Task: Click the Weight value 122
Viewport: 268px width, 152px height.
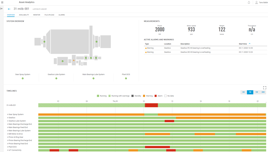Action: tap(222, 29)
